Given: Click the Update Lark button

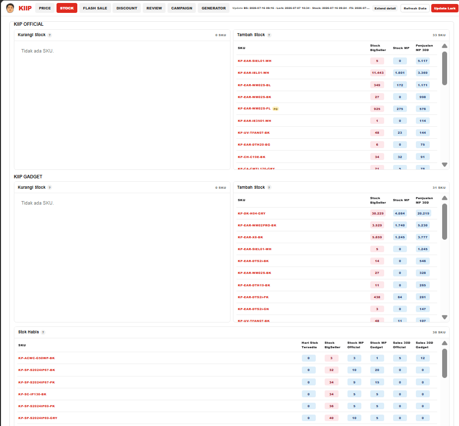Looking at the screenshot, I should 444,8.
